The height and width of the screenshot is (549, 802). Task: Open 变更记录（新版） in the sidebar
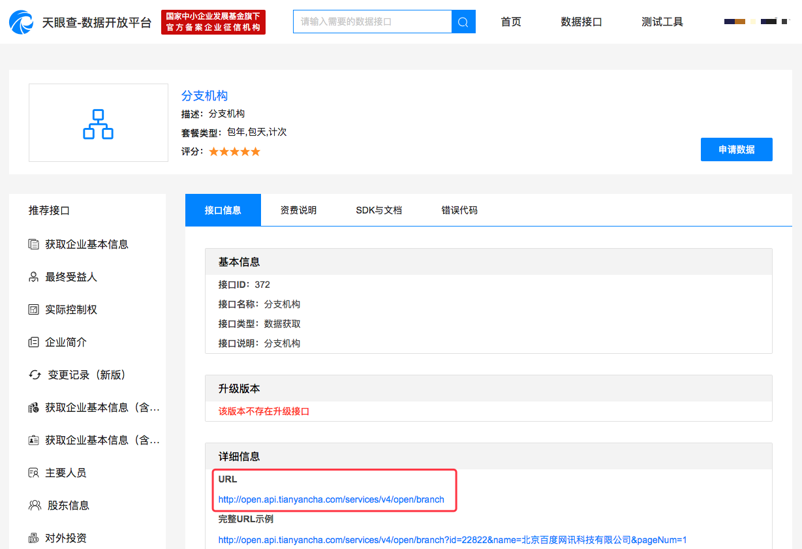[87, 375]
